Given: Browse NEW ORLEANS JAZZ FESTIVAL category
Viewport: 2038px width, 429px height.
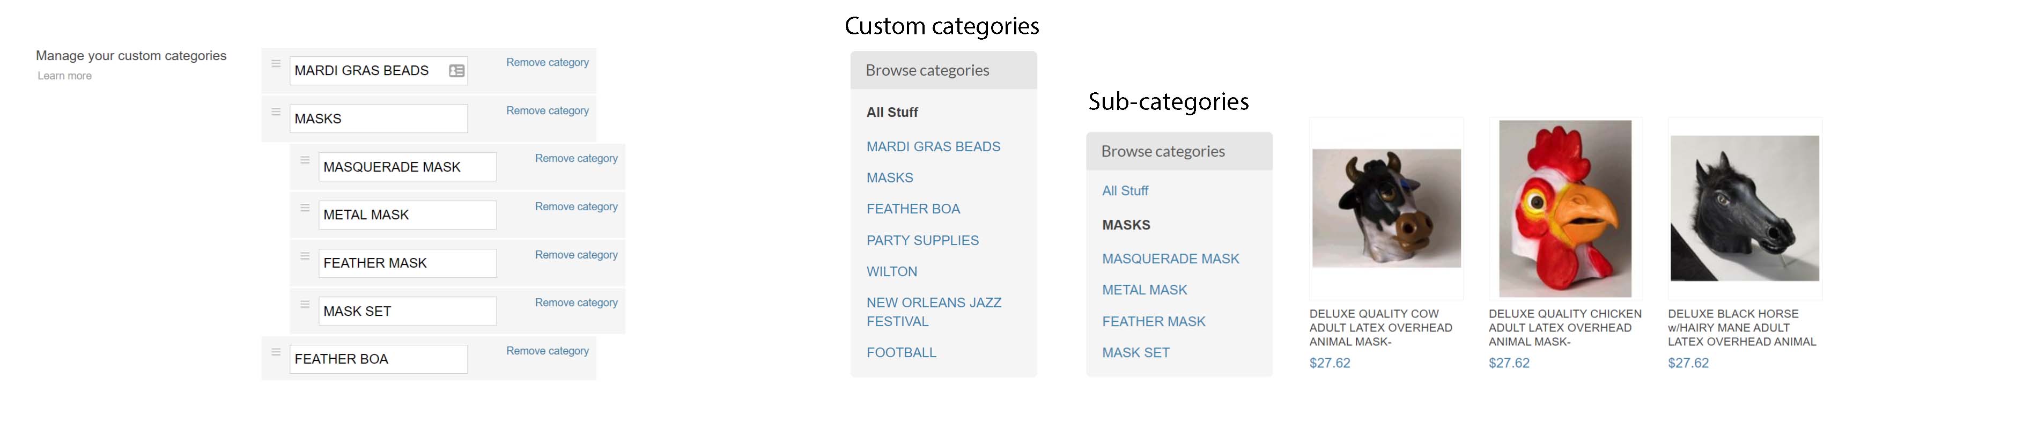Looking at the screenshot, I should coord(934,312).
